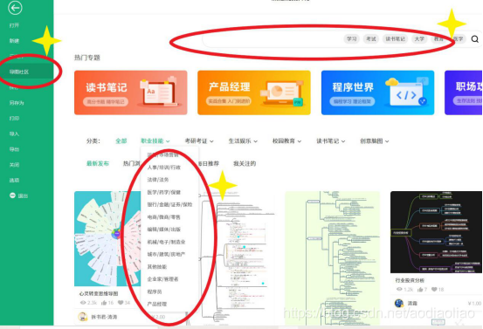Choose 产品经理 from the dropdown list
Screen dimensions: 483x329
point(157,304)
